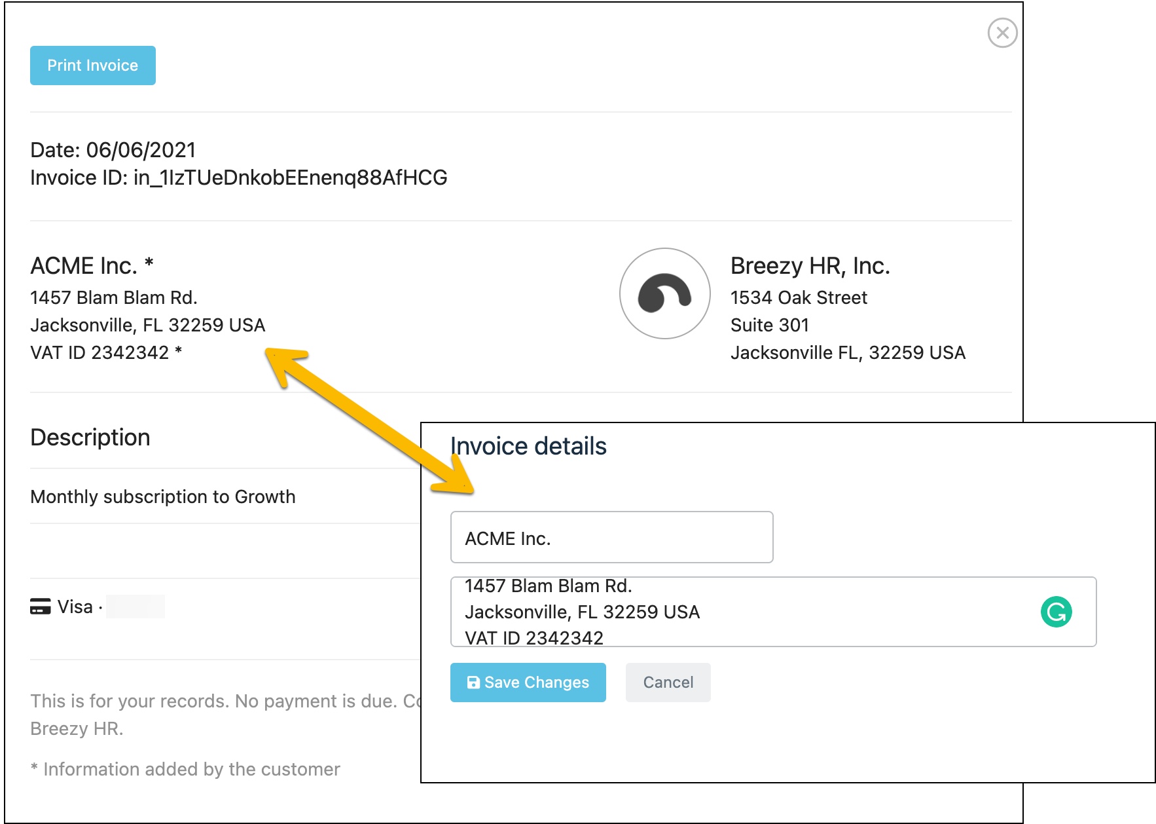The width and height of the screenshot is (1156, 824).
Task: Click the Jacksonville FL, 32259 USA Breezy address line
Action: point(848,352)
